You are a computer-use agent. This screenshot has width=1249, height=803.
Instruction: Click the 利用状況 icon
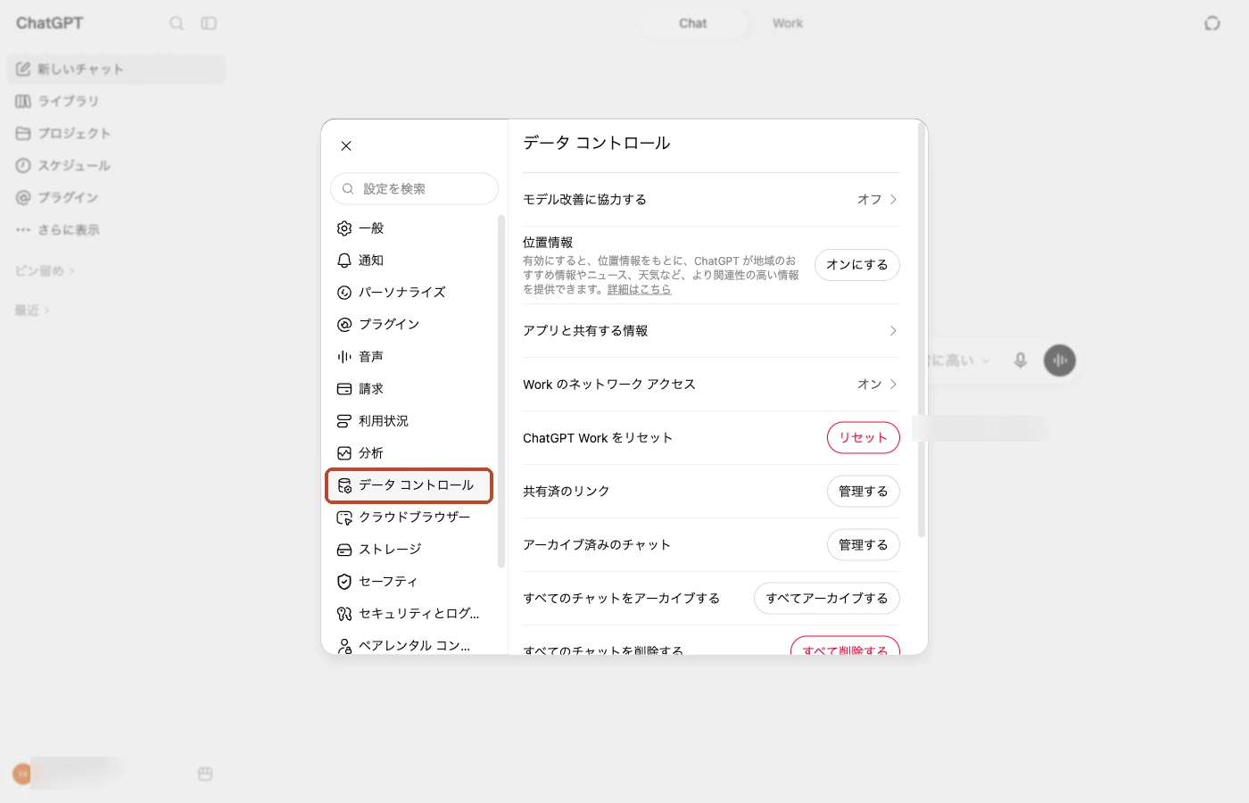click(344, 421)
